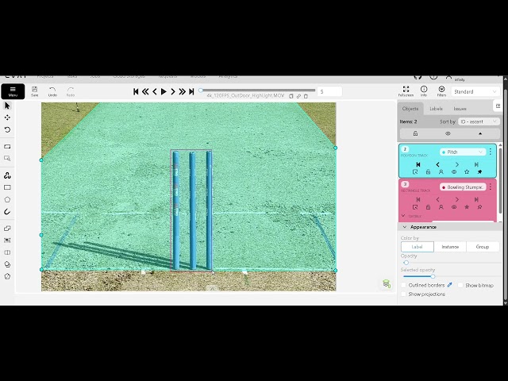508x381 pixels.
Task: Open annotation Filters
Action: 441,91
